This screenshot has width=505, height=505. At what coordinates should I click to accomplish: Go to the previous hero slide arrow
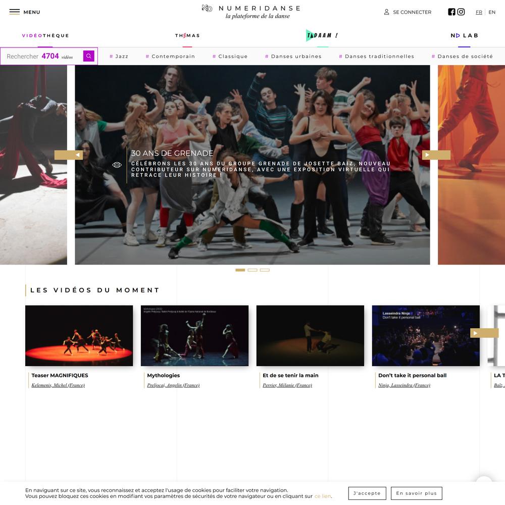click(69, 155)
